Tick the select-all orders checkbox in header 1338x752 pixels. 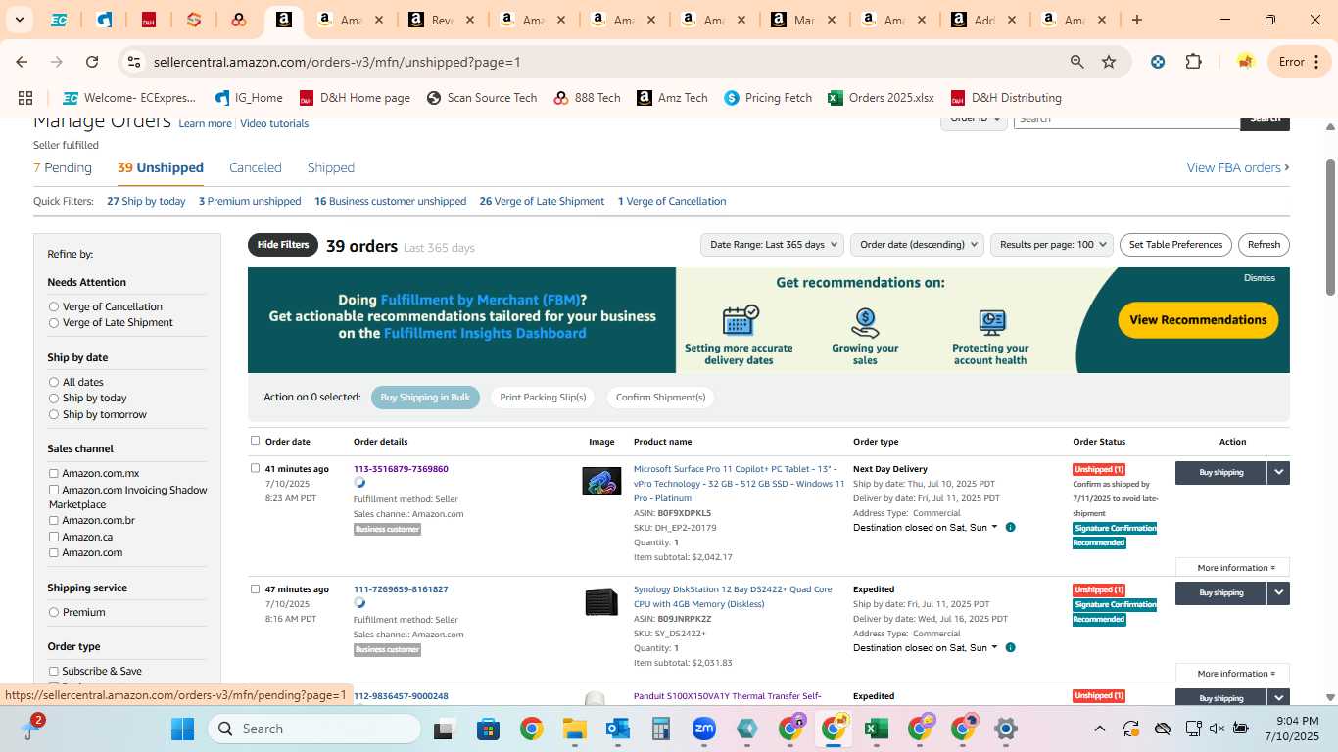(256, 441)
